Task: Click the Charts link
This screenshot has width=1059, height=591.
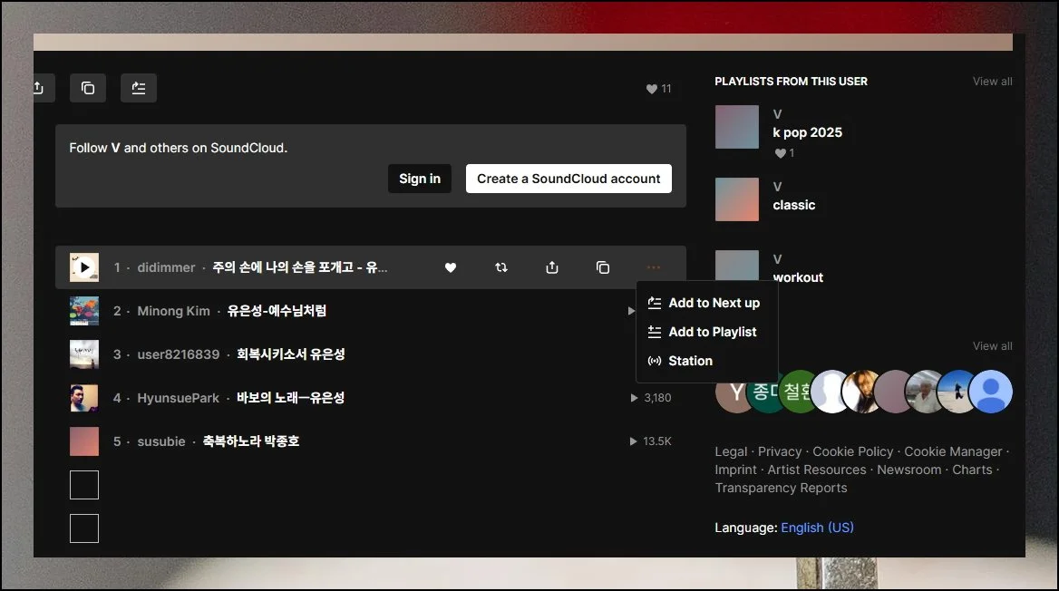Action: click(972, 470)
